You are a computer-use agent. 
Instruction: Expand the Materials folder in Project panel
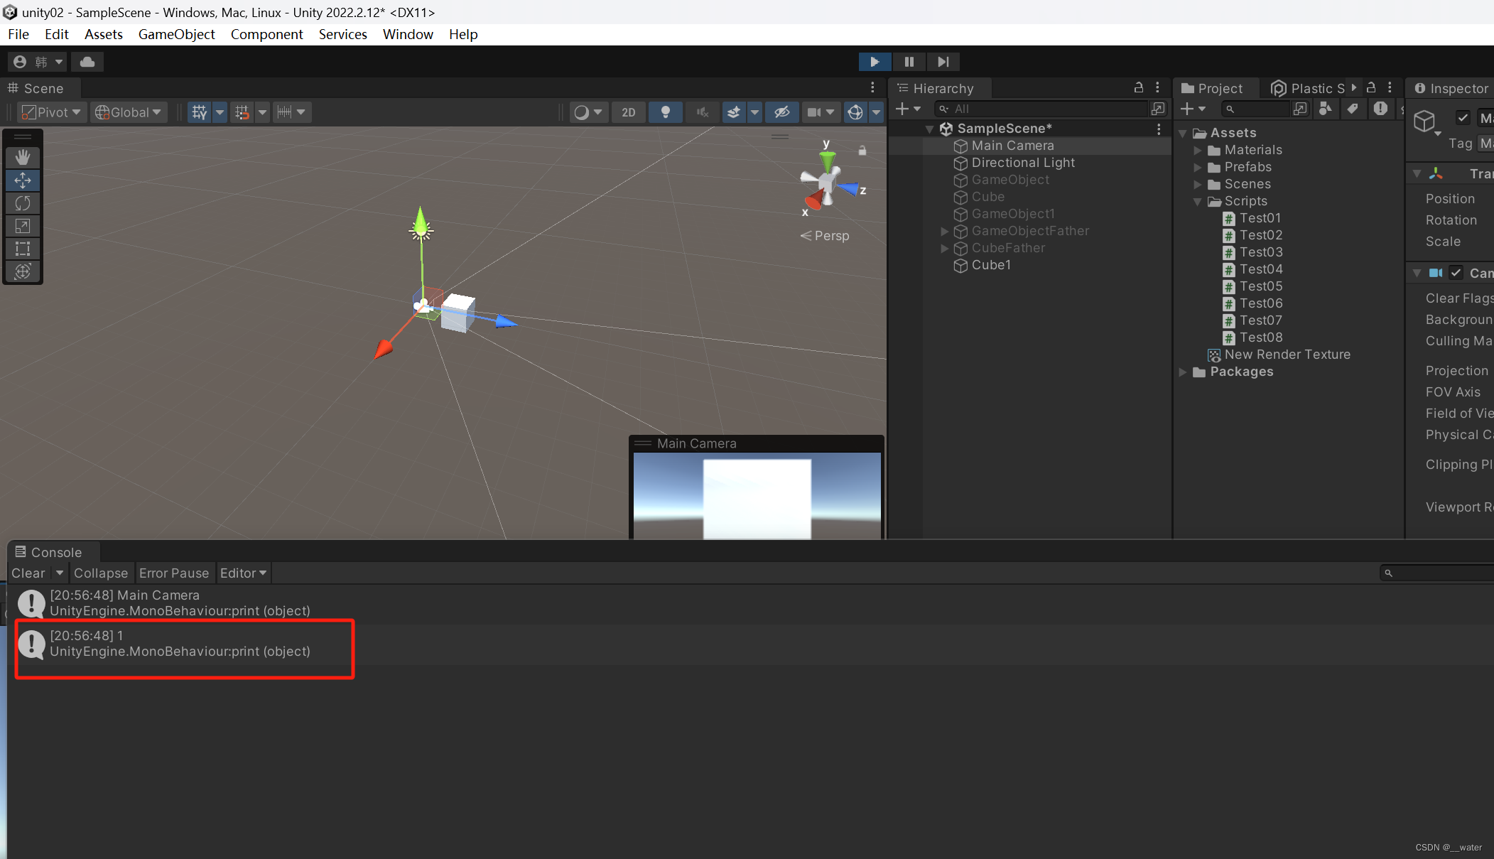(x=1199, y=150)
